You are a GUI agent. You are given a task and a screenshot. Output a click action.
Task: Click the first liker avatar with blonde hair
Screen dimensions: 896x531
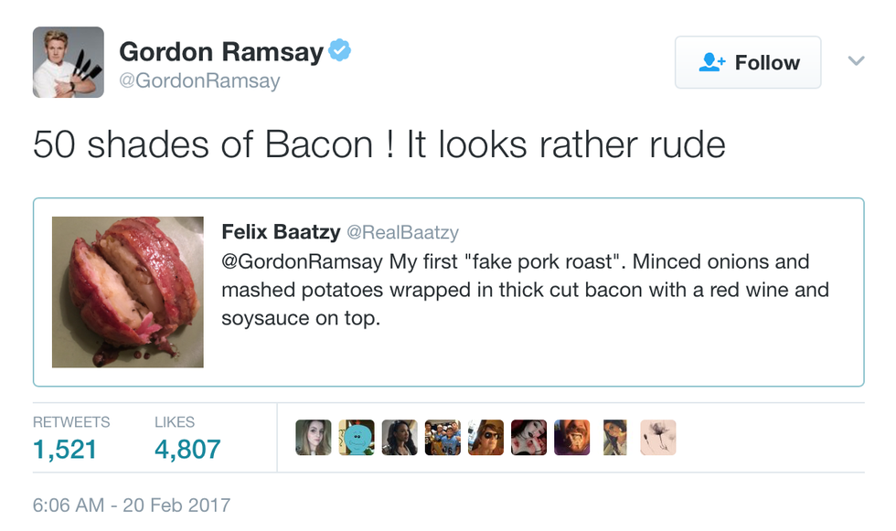pyautogui.click(x=314, y=438)
